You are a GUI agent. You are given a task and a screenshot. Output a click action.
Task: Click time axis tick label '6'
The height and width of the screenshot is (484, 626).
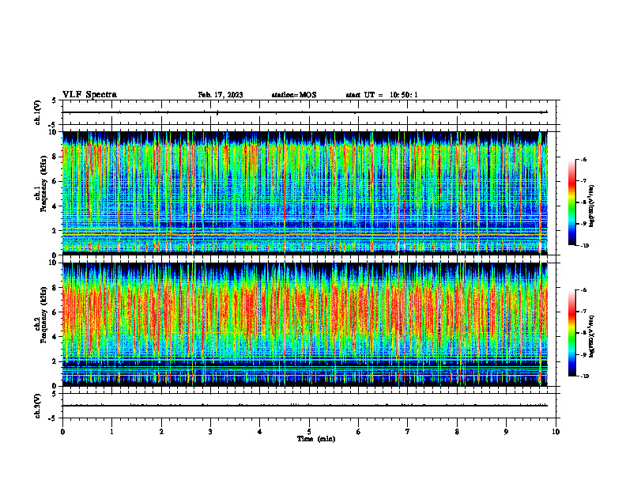[x=359, y=432]
